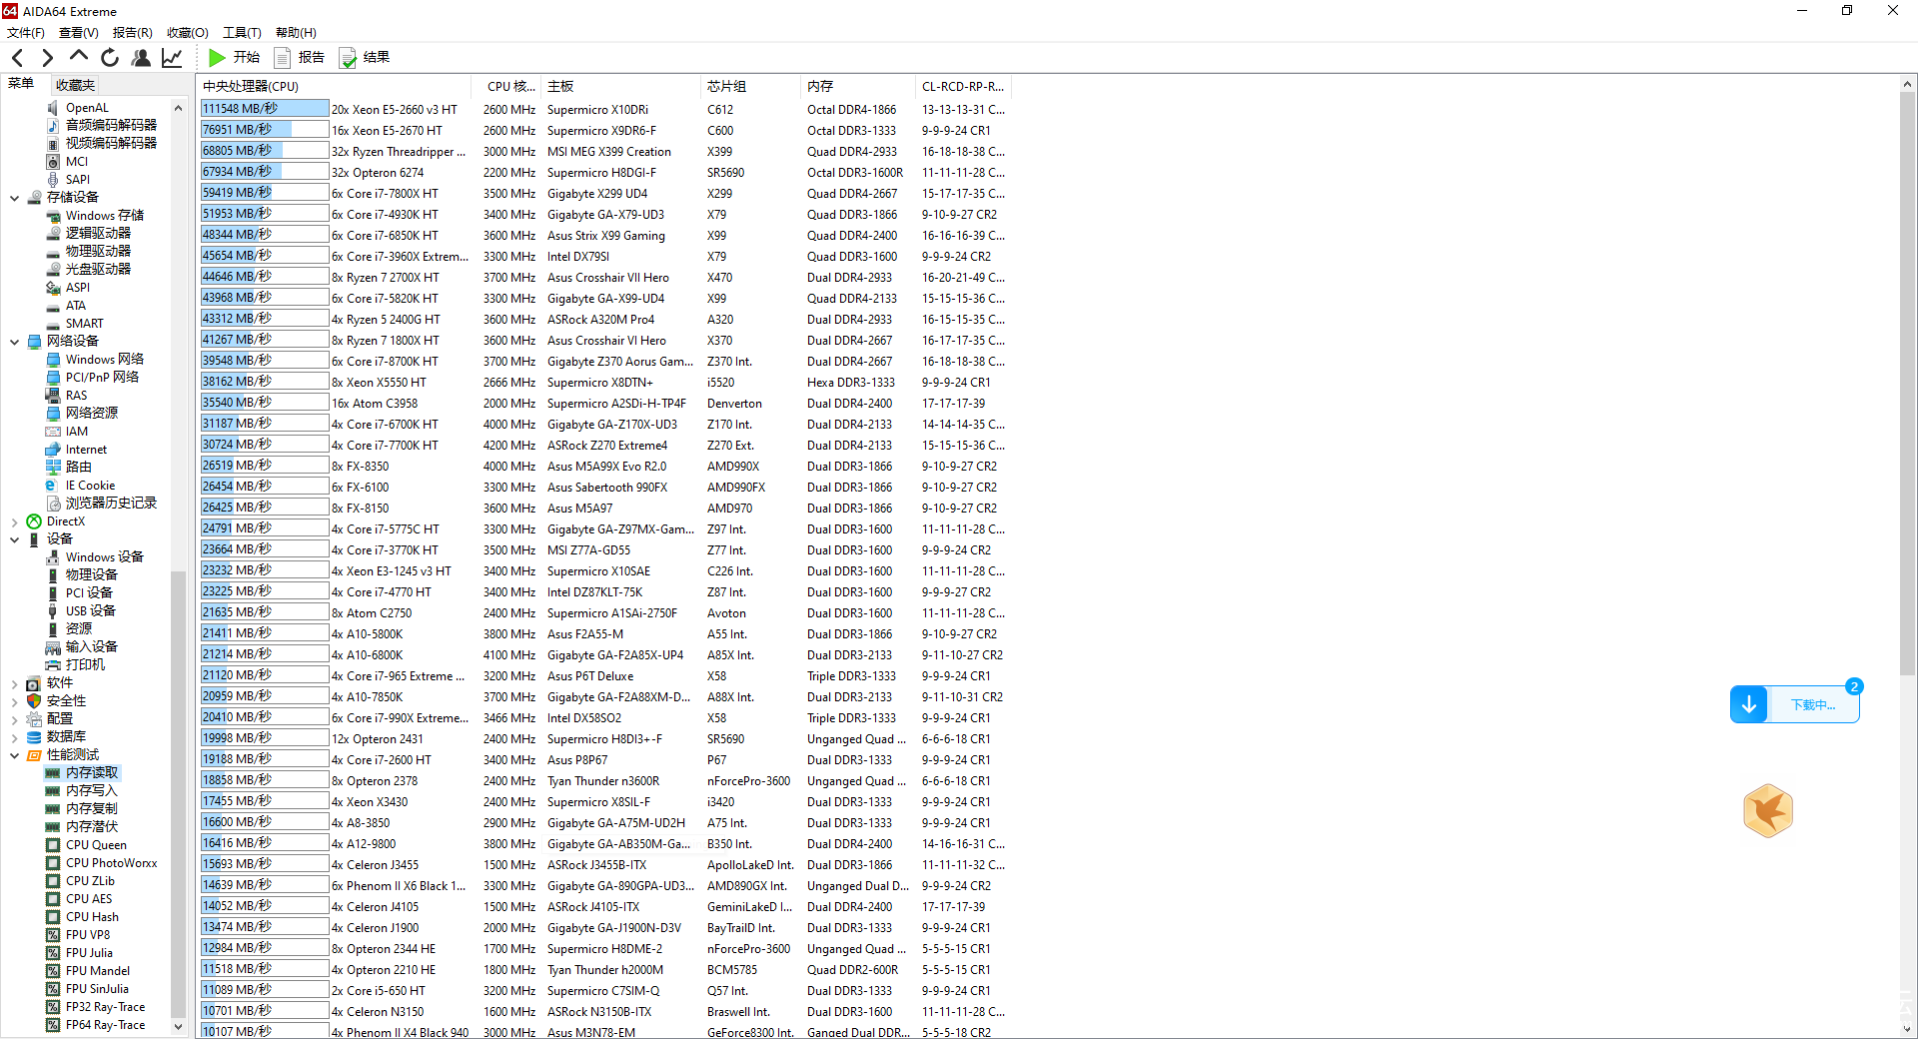Open the blue 下载中 download widget
Screen dimensions: 1918x1039
[x=1795, y=704]
